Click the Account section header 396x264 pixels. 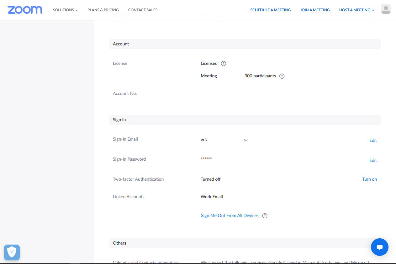click(245, 44)
